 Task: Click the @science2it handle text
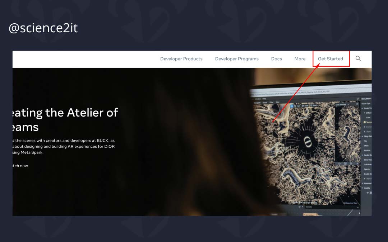point(43,28)
